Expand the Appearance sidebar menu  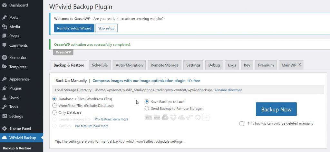[19, 79]
